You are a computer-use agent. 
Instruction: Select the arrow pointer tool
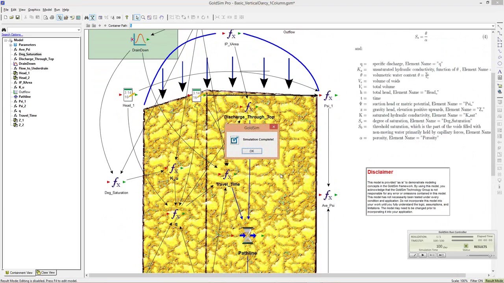tap(137, 17)
